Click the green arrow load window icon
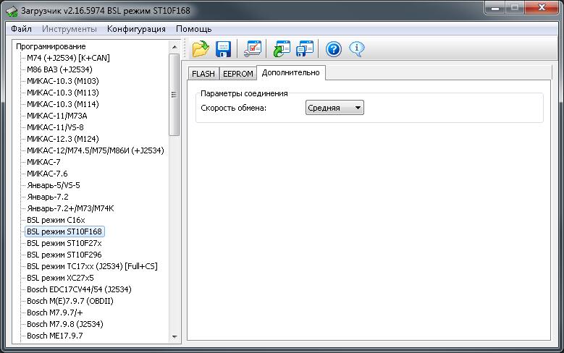This screenshot has width=564, height=353. [x=282, y=48]
